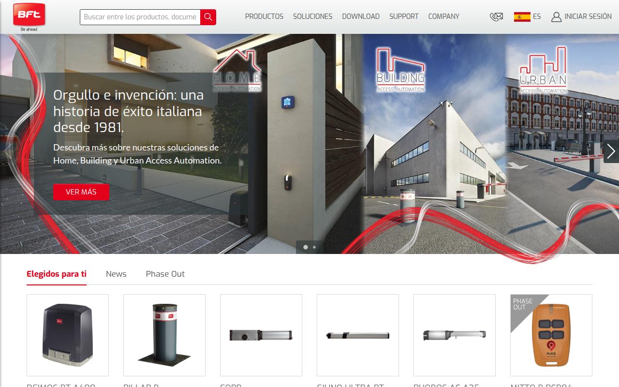The height and width of the screenshot is (387, 619).
Task: Focus the product search field
Action: [x=140, y=17]
